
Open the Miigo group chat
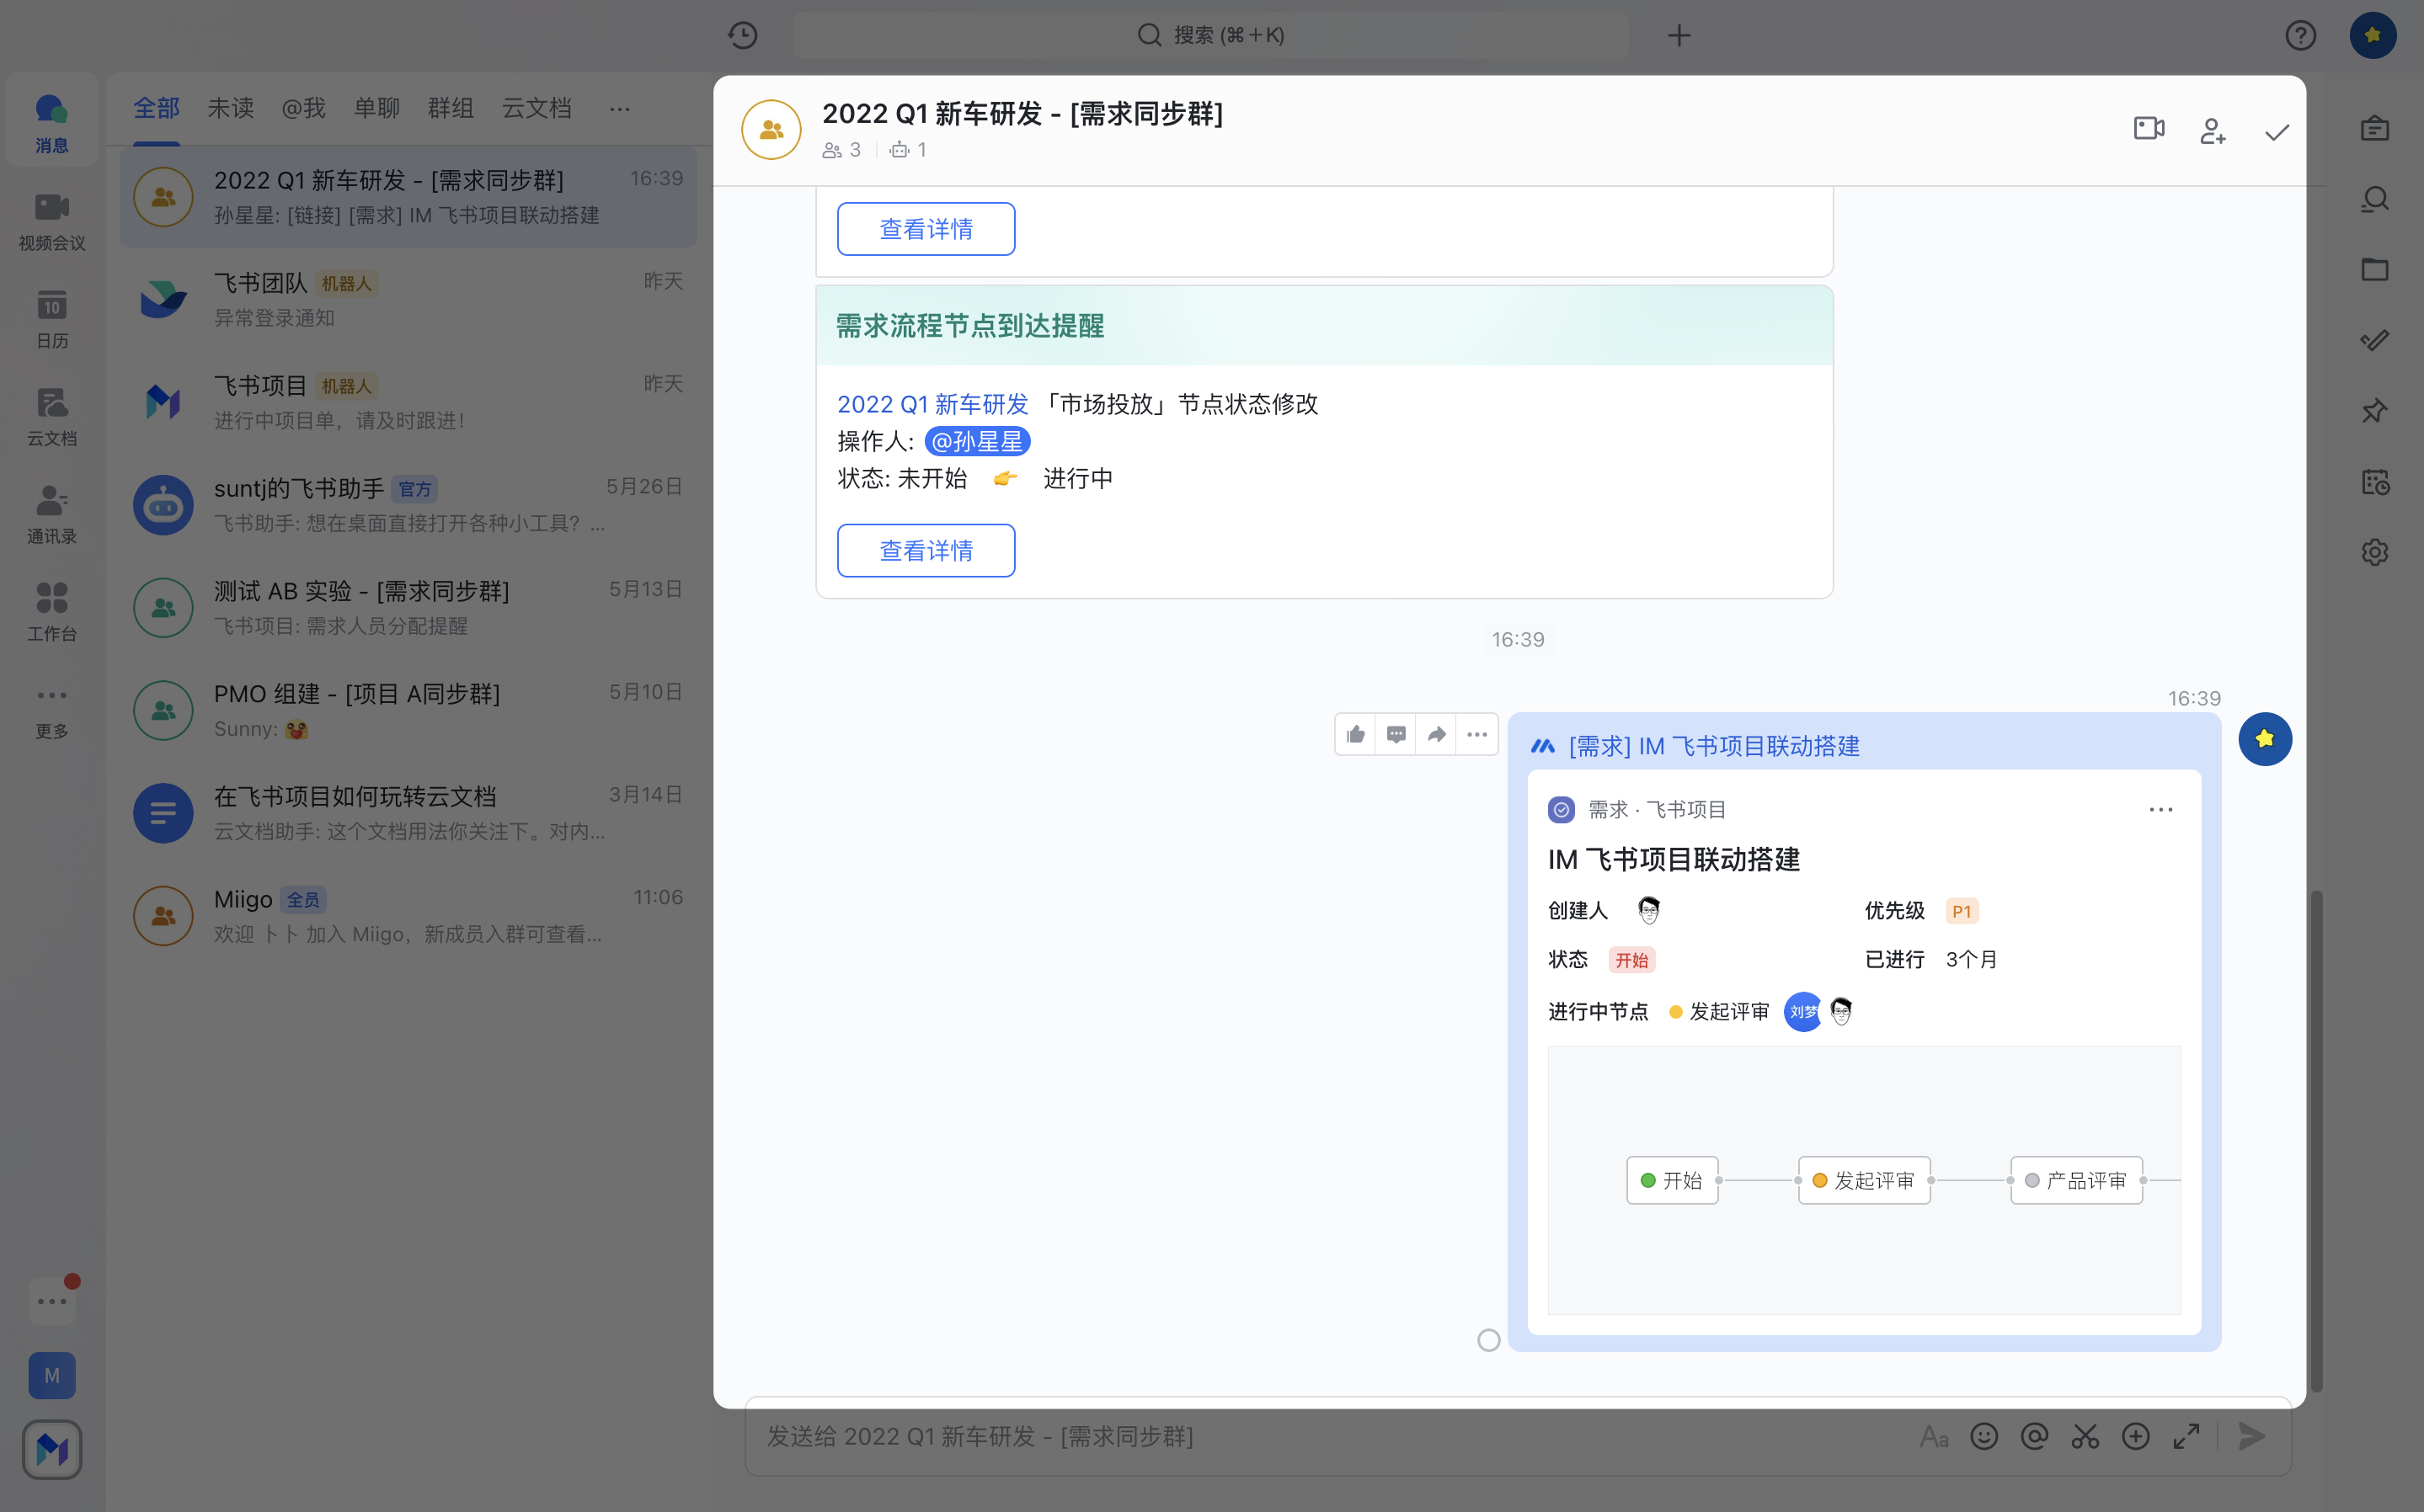point(408,916)
